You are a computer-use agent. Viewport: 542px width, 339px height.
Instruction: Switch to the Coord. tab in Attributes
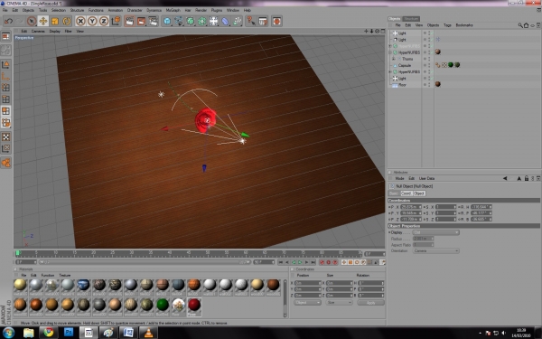click(x=406, y=193)
